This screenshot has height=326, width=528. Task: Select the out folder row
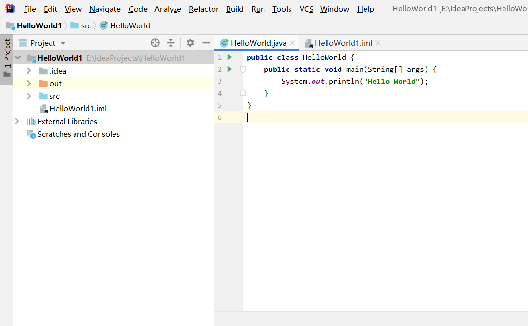point(113,83)
